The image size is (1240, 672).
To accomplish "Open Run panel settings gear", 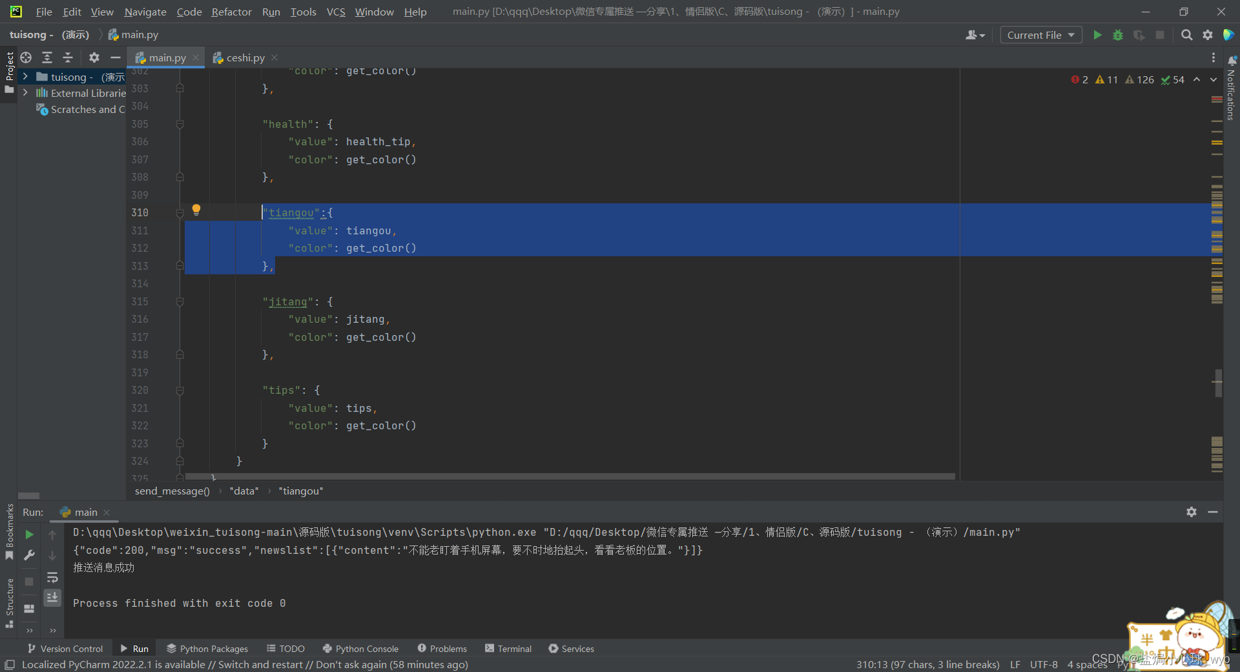I will tap(1192, 512).
